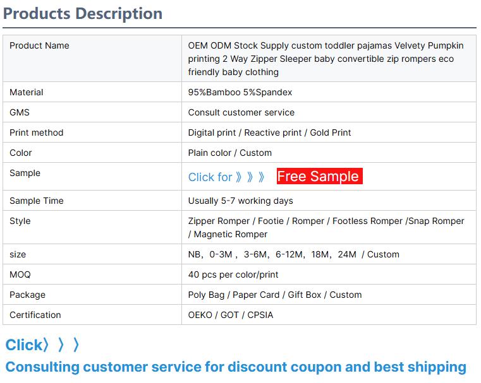Select the Plain color / Custom cell
The height and width of the screenshot is (383, 481).
point(229,153)
